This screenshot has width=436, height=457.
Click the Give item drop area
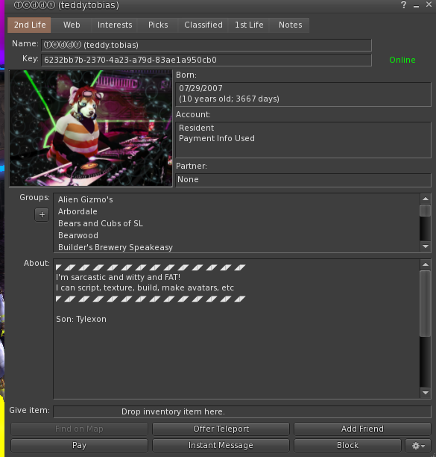click(x=242, y=411)
